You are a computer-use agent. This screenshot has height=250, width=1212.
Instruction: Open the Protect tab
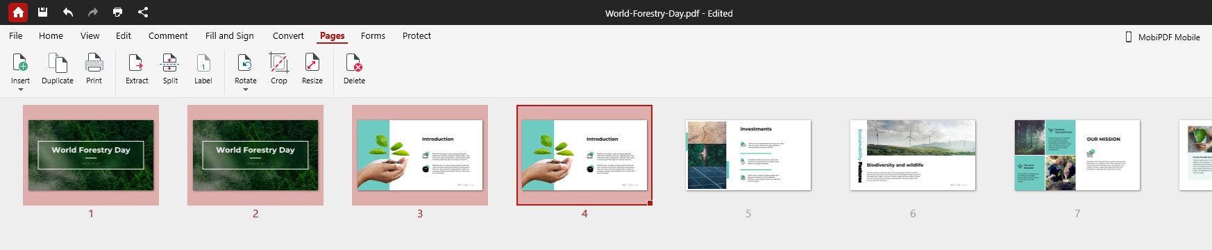416,35
